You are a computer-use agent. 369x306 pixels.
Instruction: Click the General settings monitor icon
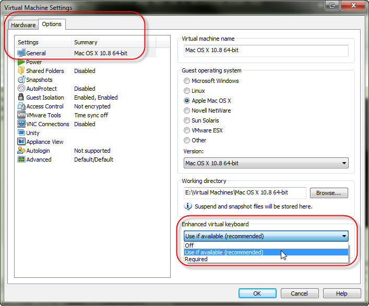click(21, 53)
